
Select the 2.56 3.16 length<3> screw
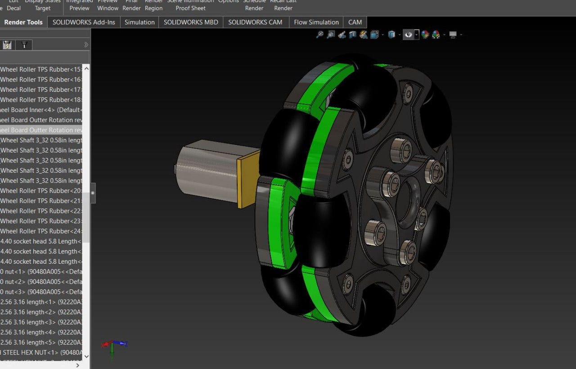[x=41, y=322]
